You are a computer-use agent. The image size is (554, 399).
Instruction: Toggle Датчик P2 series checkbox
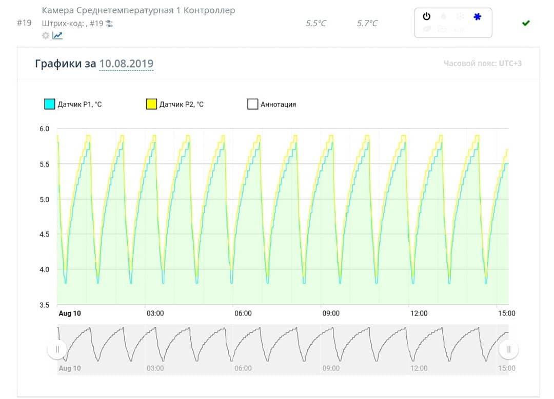click(151, 104)
